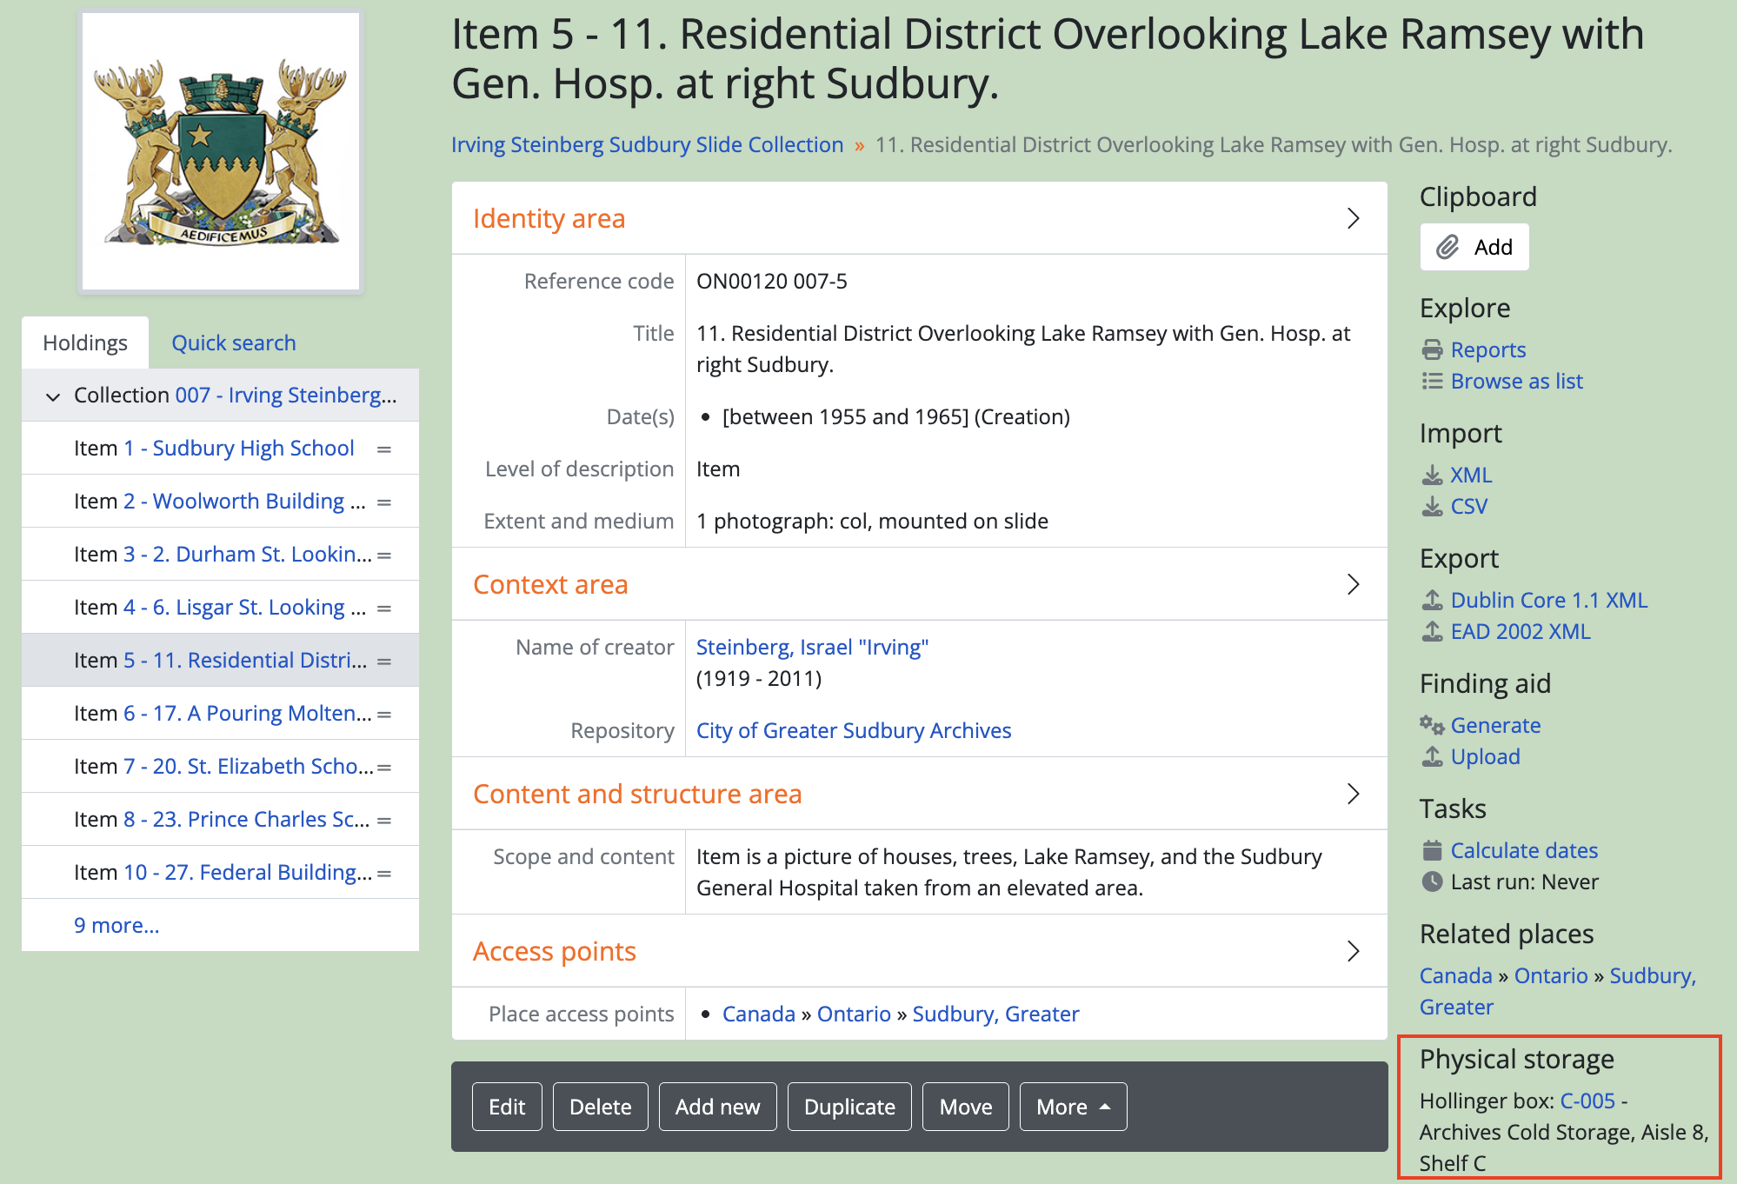Click the paperclip icon on Add
The width and height of the screenshot is (1737, 1184).
tap(1447, 247)
